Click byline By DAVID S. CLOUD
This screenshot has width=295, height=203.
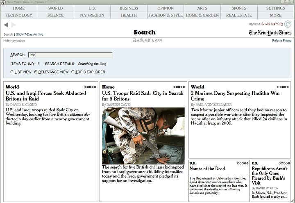click(21, 105)
